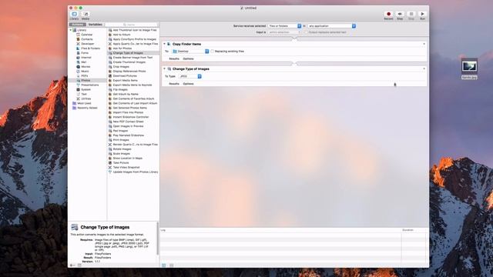Select 'Import Files into Photos' action

[x=128, y=112]
